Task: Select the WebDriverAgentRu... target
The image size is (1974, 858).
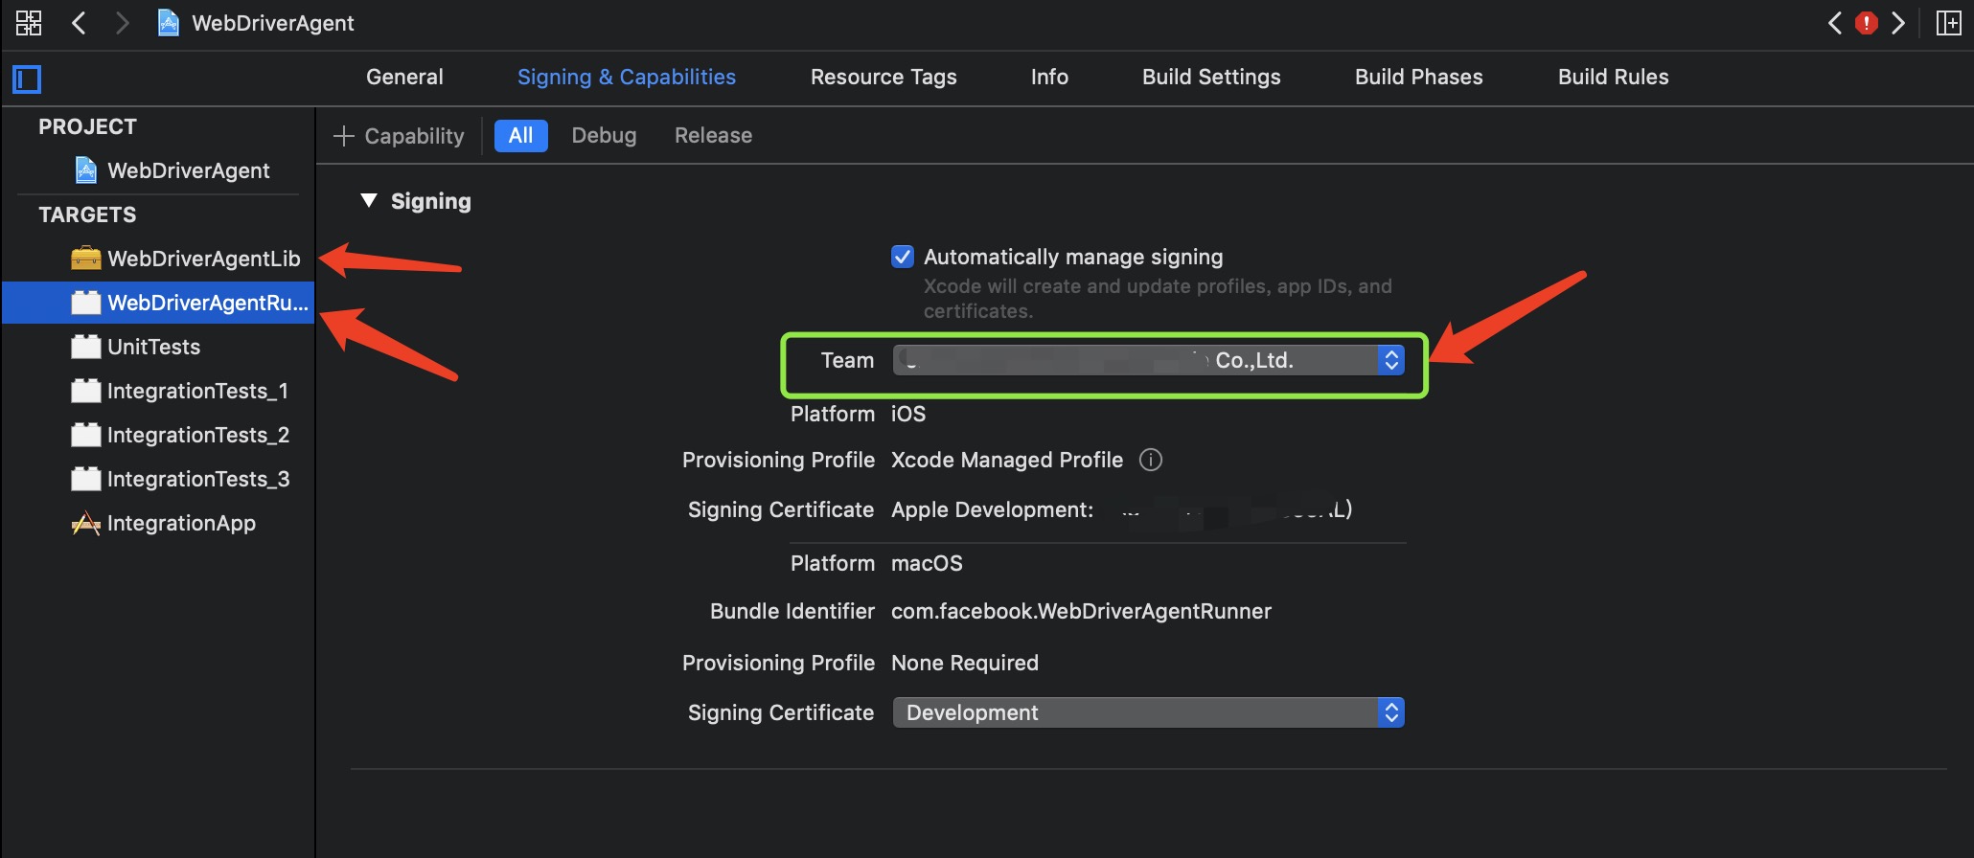Action: tap(159, 303)
